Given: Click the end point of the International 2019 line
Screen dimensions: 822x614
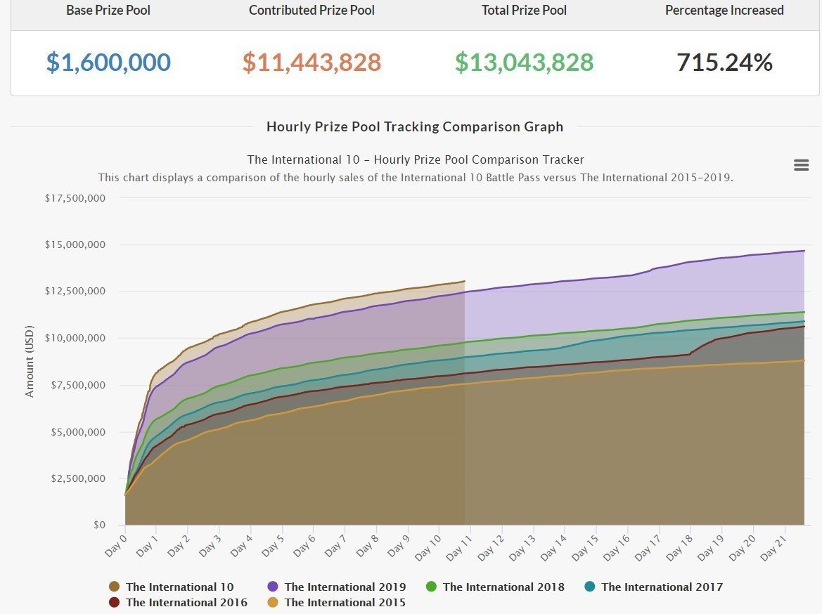Looking at the screenshot, I should (x=804, y=251).
